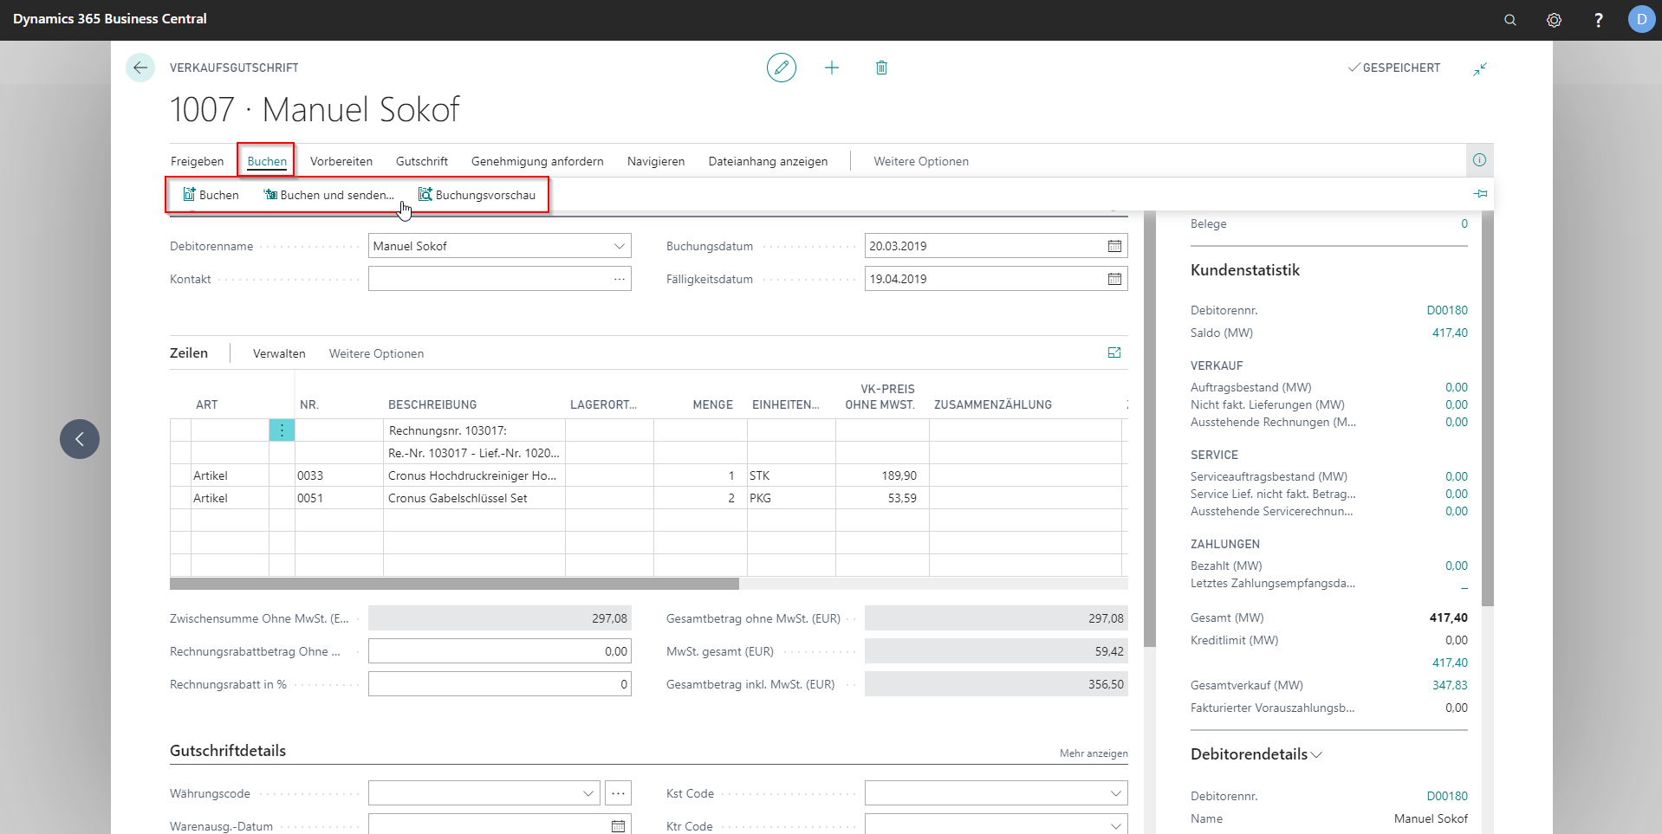The height and width of the screenshot is (834, 1662).
Task: Toggle the FactBox info icon
Action: (1479, 160)
